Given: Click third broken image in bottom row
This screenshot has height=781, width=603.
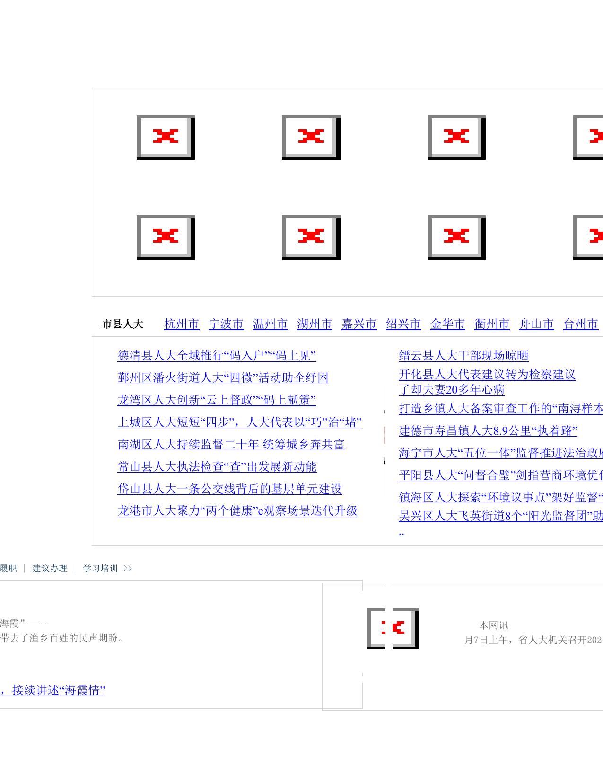Looking at the screenshot, I should pyautogui.click(x=456, y=237).
